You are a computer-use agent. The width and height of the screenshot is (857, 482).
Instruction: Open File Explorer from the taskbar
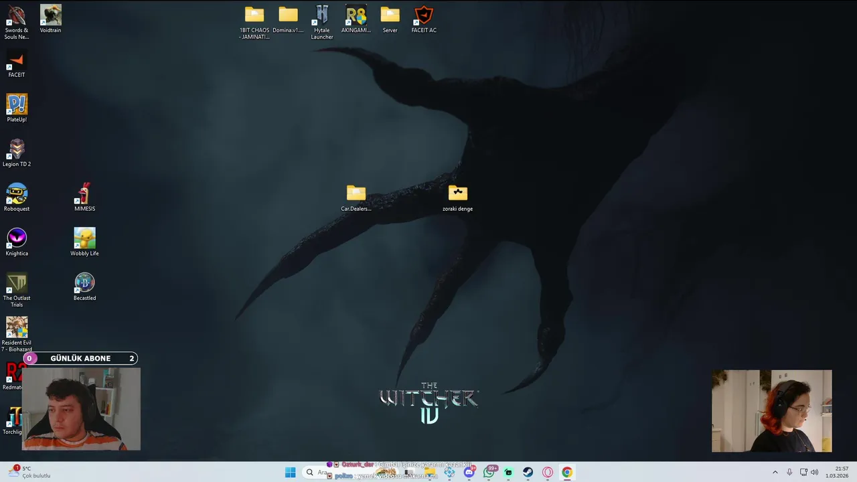click(430, 473)
